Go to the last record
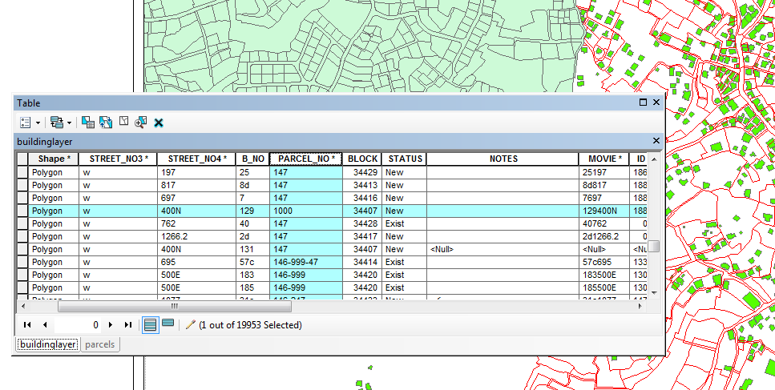This screenshot has height=390, width=775. click(128, 325)
